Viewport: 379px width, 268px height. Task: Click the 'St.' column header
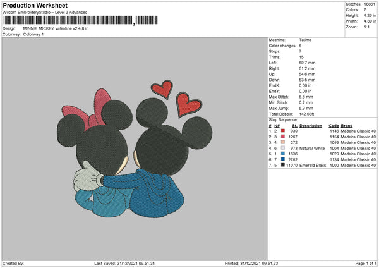point(294,126)
